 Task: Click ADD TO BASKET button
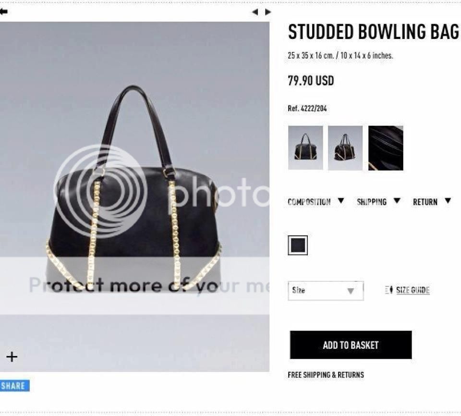pos(351,345)
